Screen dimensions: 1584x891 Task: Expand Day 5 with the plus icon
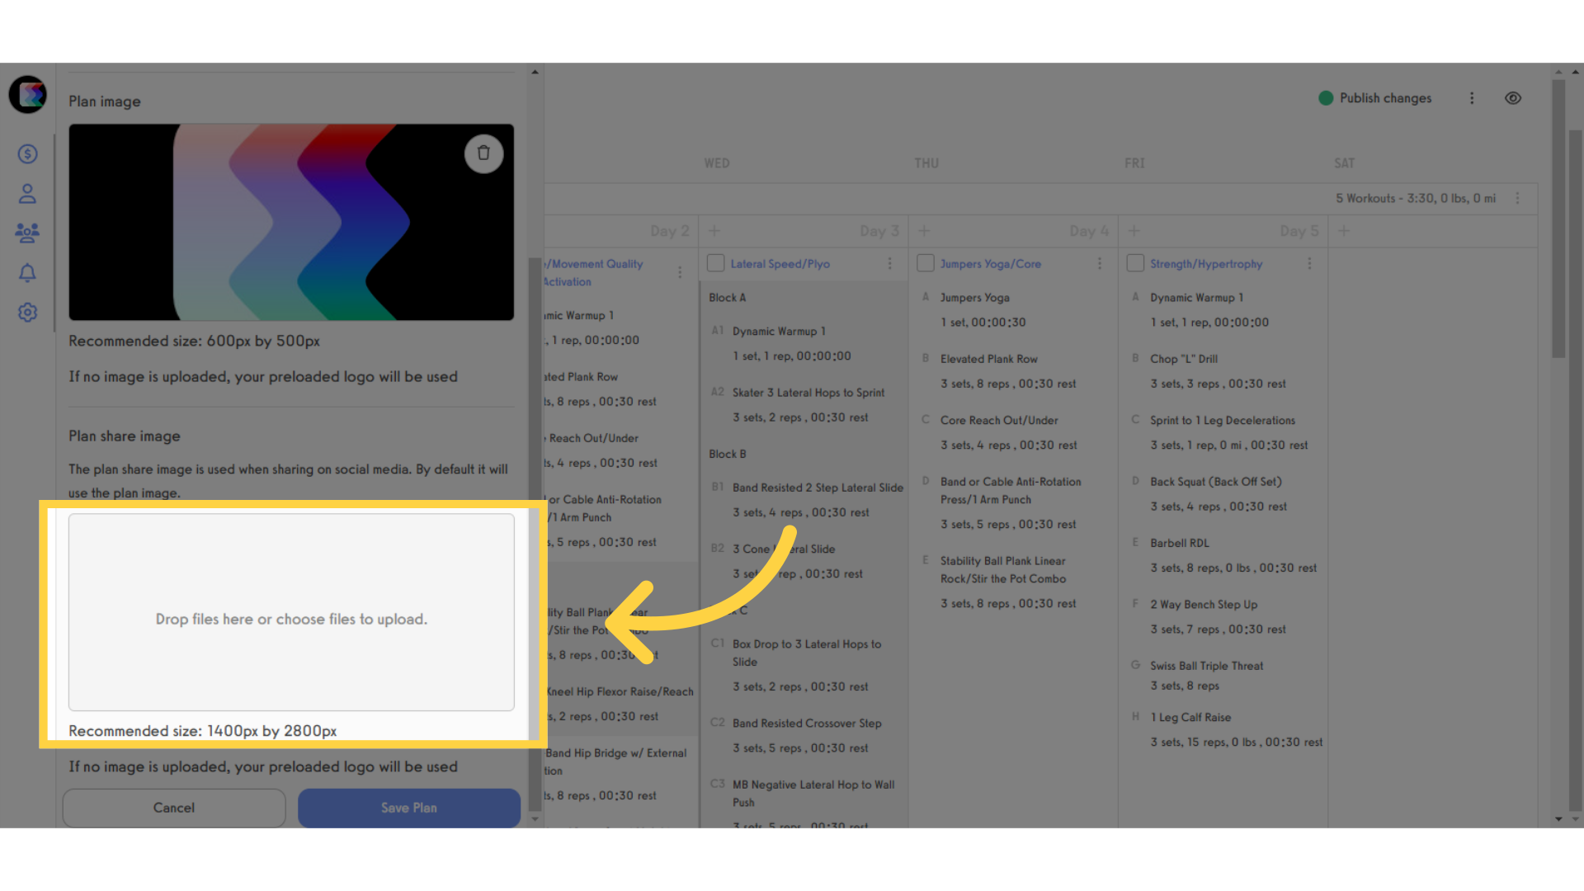point(1344,231)
